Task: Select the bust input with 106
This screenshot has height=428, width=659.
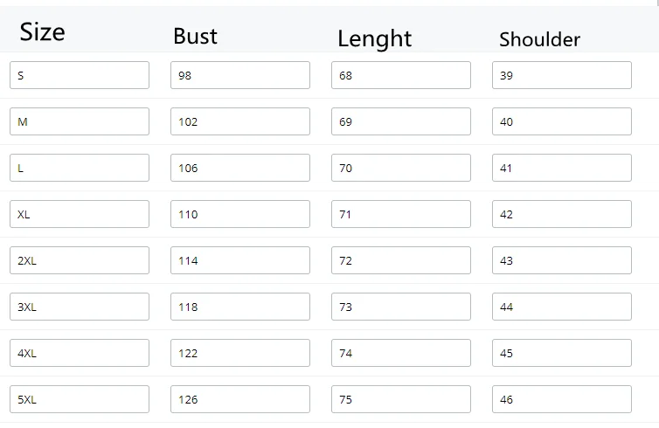Action: click(240, 168)
